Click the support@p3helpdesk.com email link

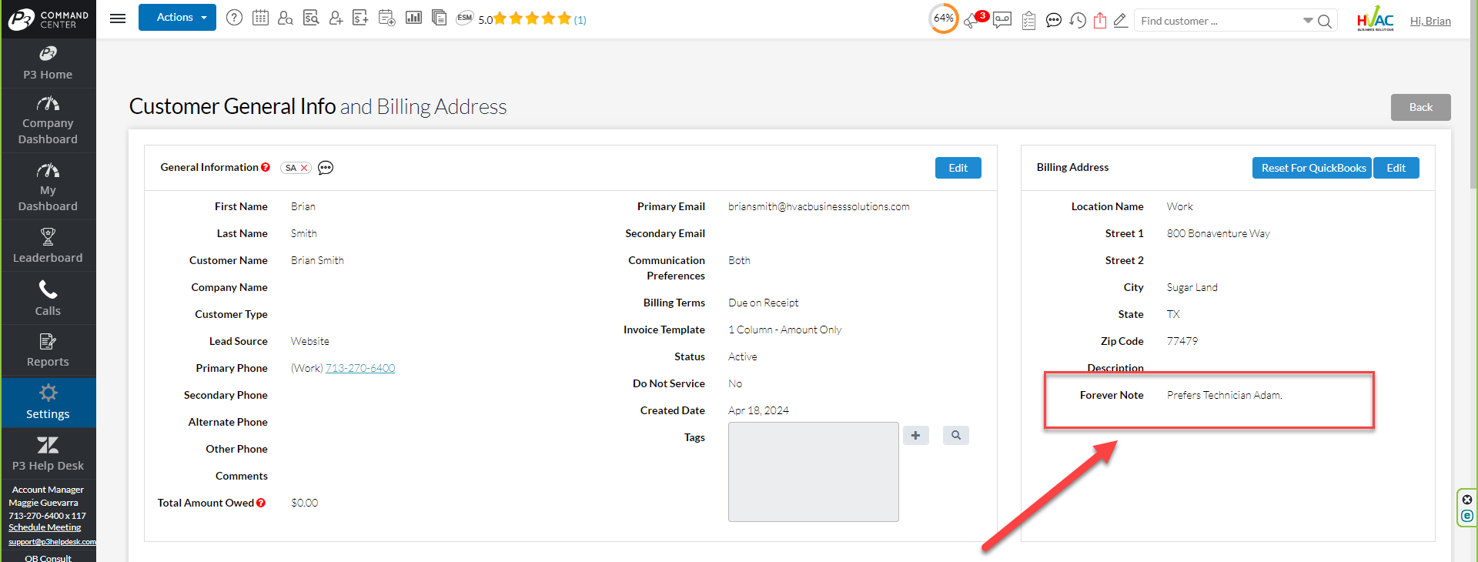click(52, 542)
